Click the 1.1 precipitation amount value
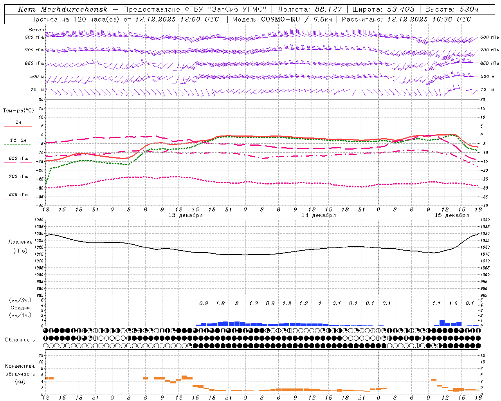501x401 pixels. (x=436, y=303)
